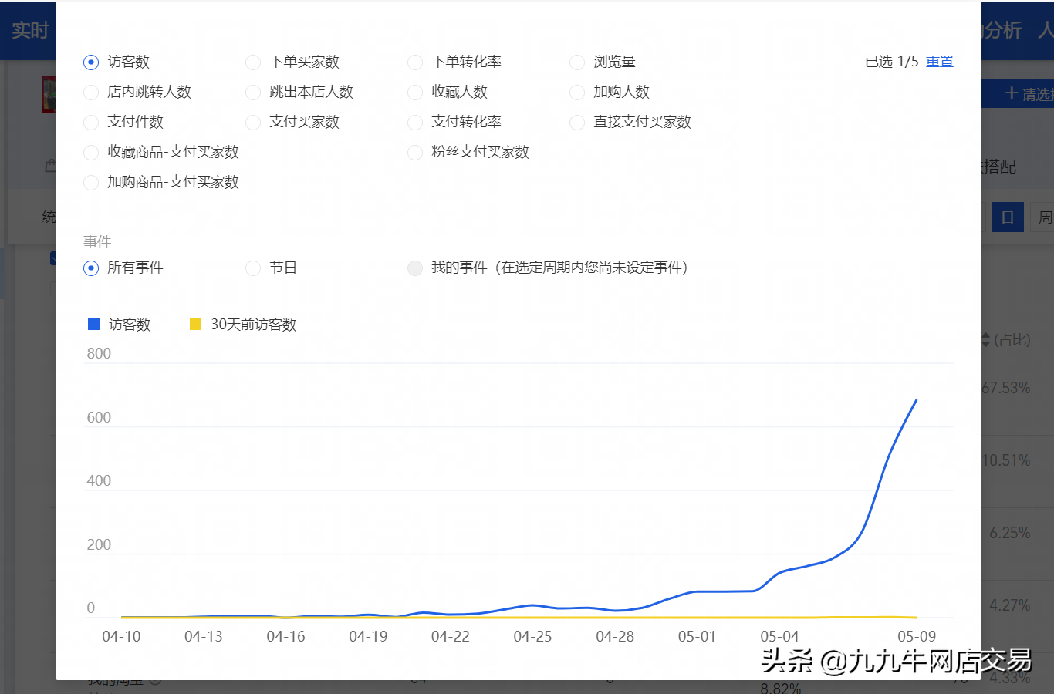Select the 浏览量 radio option

[577, 62]
